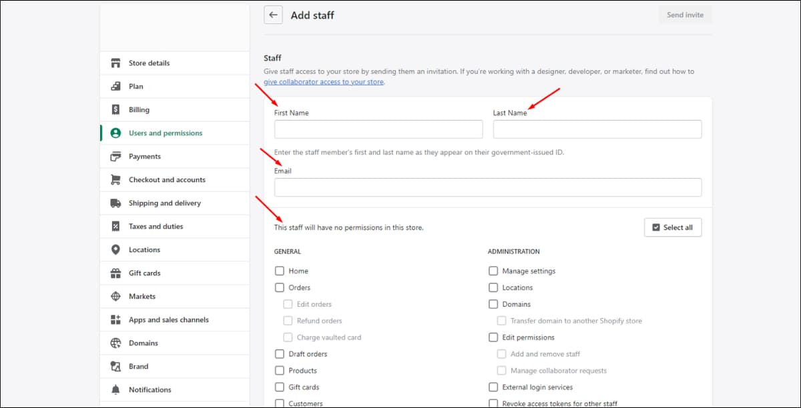
Task: Focus the First Name field
Action: tap(378, 129)
